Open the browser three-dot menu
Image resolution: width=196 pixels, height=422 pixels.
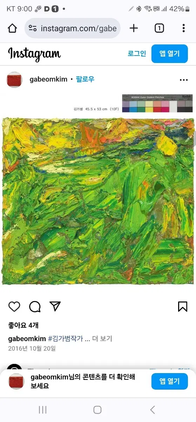click(x=183, y=28)
